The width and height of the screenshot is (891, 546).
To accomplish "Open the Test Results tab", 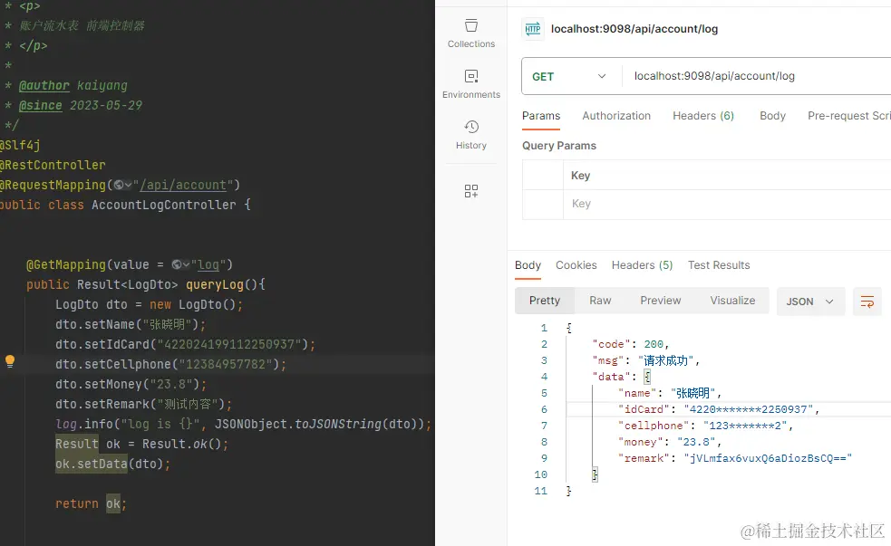I will tap(719, 265).
